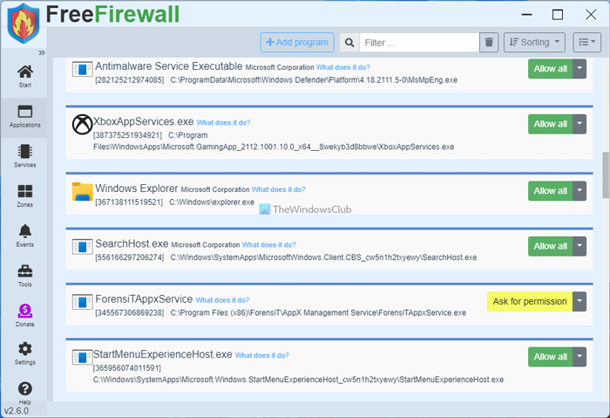The image size is (610, 418).
Task: Click ID [345567306869238]
Action: (130, 312)
